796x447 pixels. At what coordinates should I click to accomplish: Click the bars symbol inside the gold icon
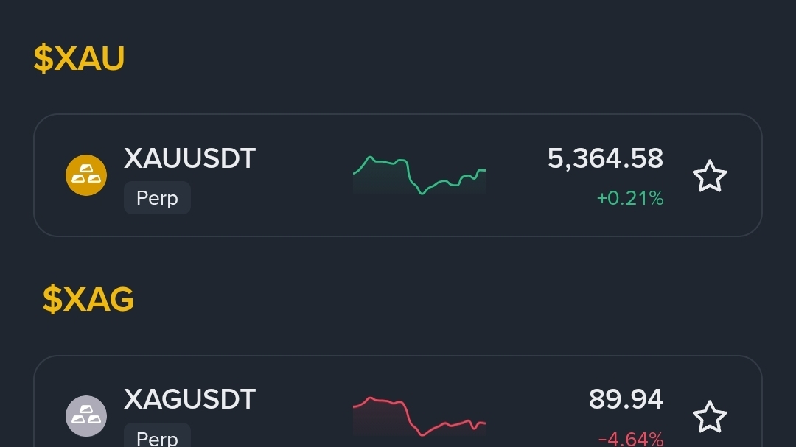pyautogui.click(x=86, y=174)
